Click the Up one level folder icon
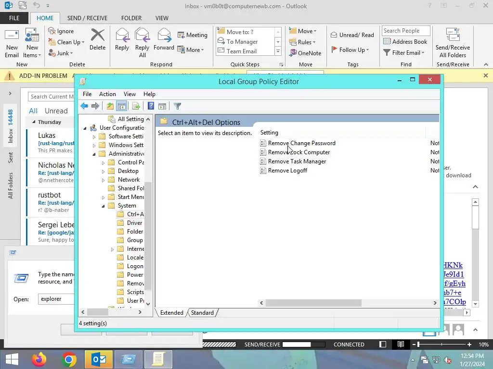 pos(110,106)
